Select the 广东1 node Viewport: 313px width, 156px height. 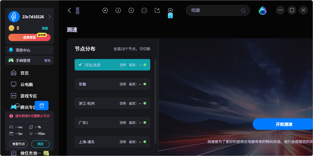click(112, 122)
